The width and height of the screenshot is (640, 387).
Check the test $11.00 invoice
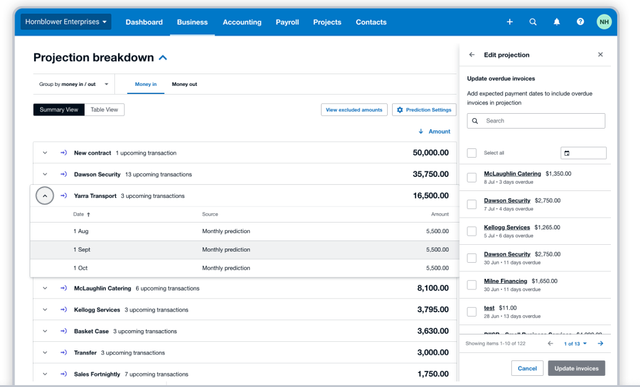472,312
